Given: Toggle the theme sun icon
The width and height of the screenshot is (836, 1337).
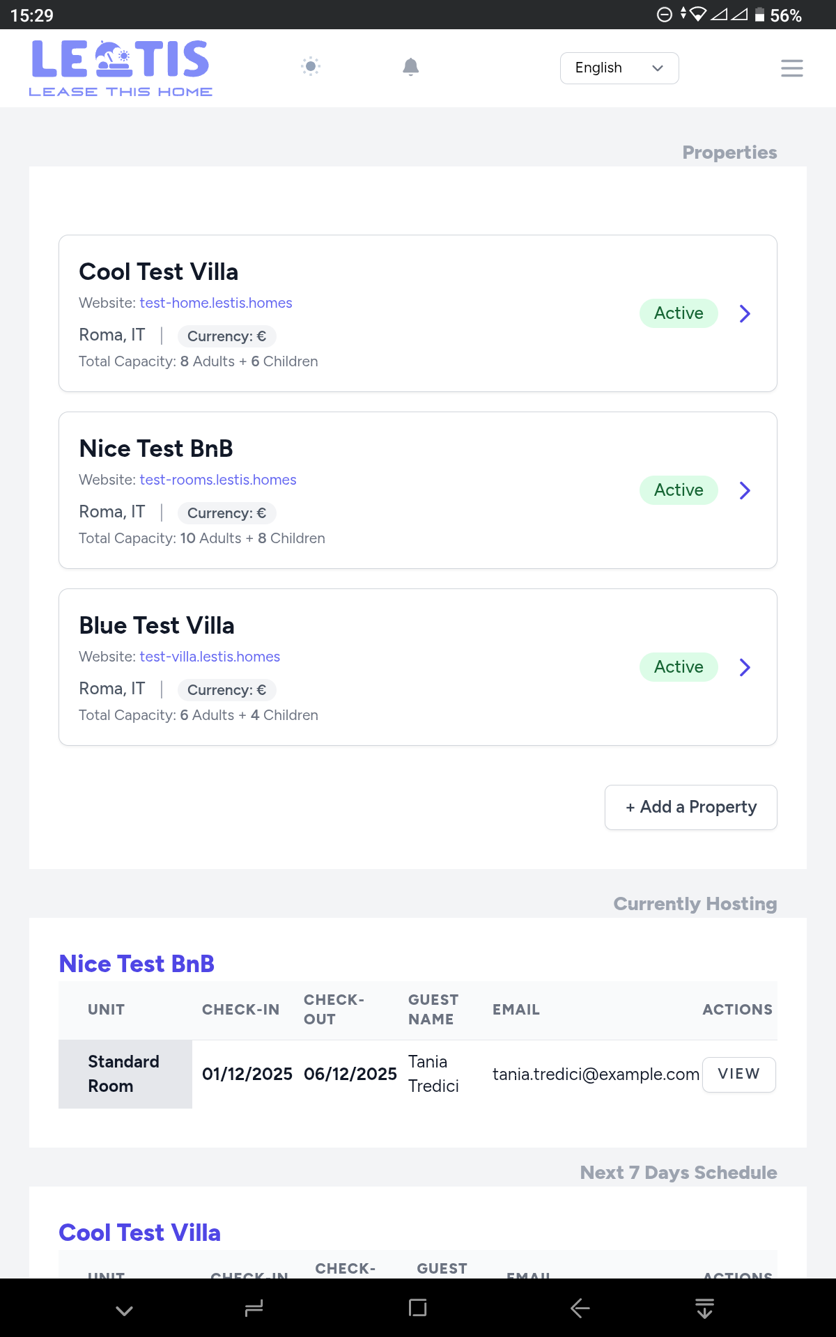Looking at the screenshot, I should [x=310, y=66].
